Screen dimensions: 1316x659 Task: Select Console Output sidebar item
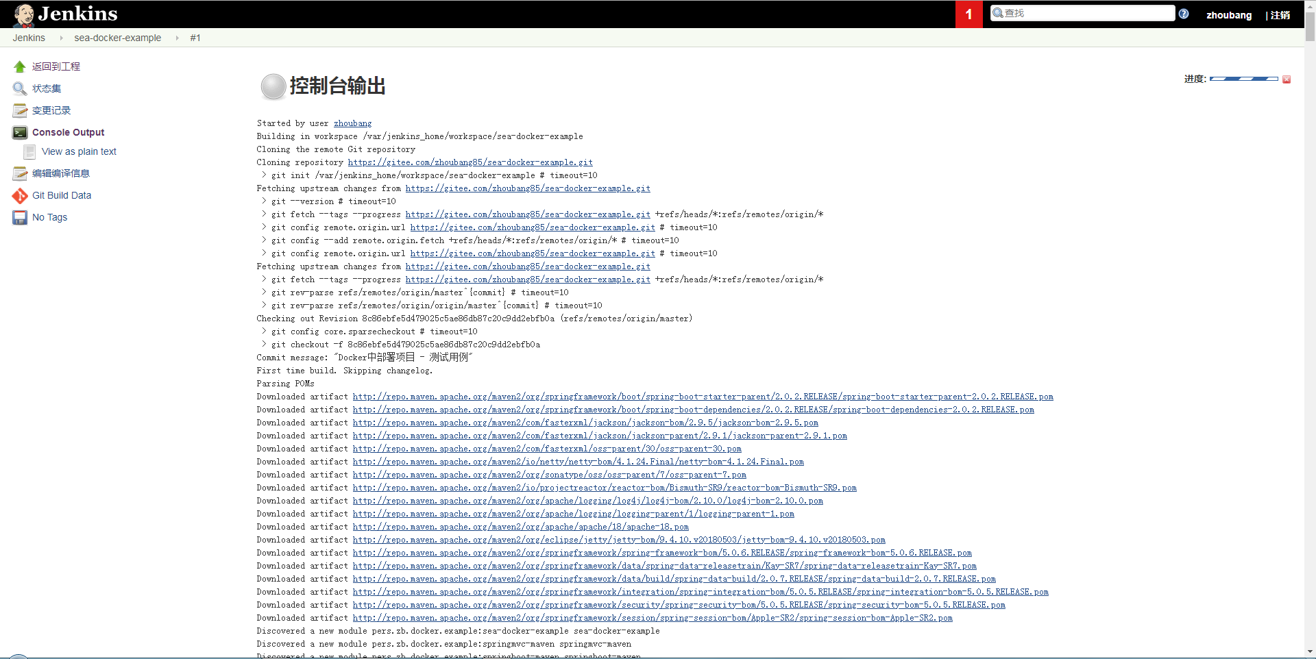69,132
